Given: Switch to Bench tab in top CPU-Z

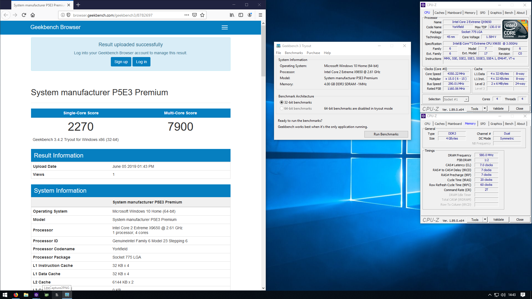Looking at the screenshot, I should (x=509, y=13).
